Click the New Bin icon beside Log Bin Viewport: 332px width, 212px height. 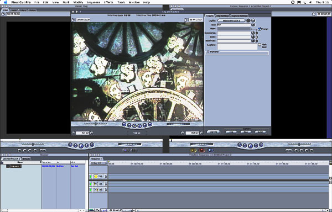[253, 20]
